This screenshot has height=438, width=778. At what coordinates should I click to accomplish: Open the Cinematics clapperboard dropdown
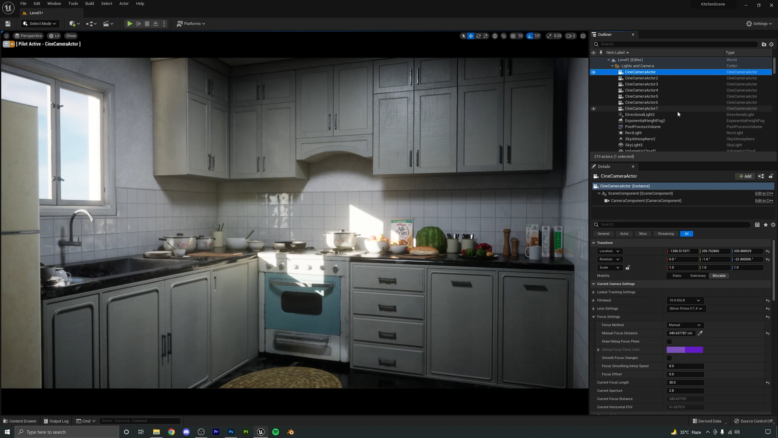108,24
